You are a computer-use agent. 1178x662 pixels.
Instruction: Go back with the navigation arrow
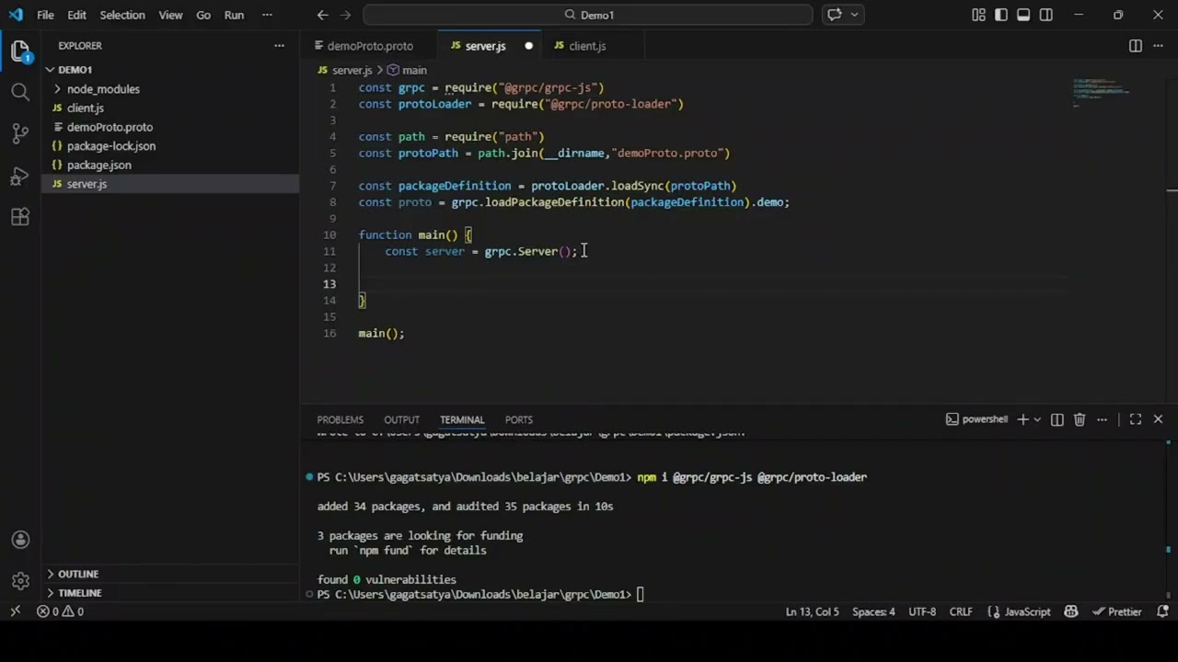point(322,15)
